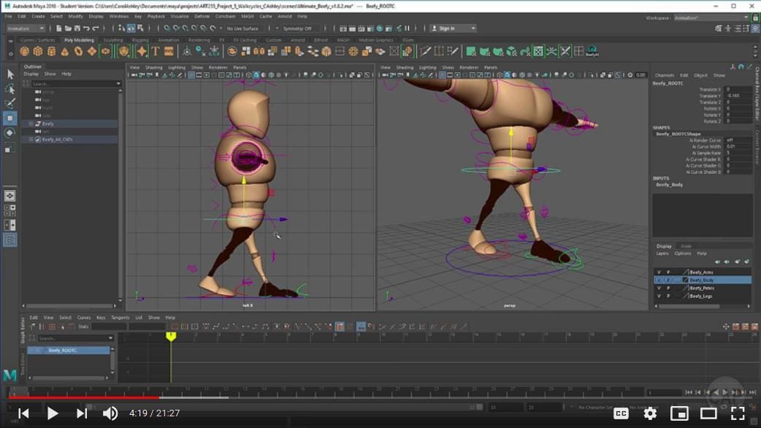Select the Select tool arrow in the toolbox
The width and height of the screenshot is (761, 428).
pos(10,74)
